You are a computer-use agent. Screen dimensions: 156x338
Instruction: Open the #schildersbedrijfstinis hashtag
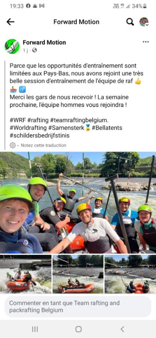[40, 135]
